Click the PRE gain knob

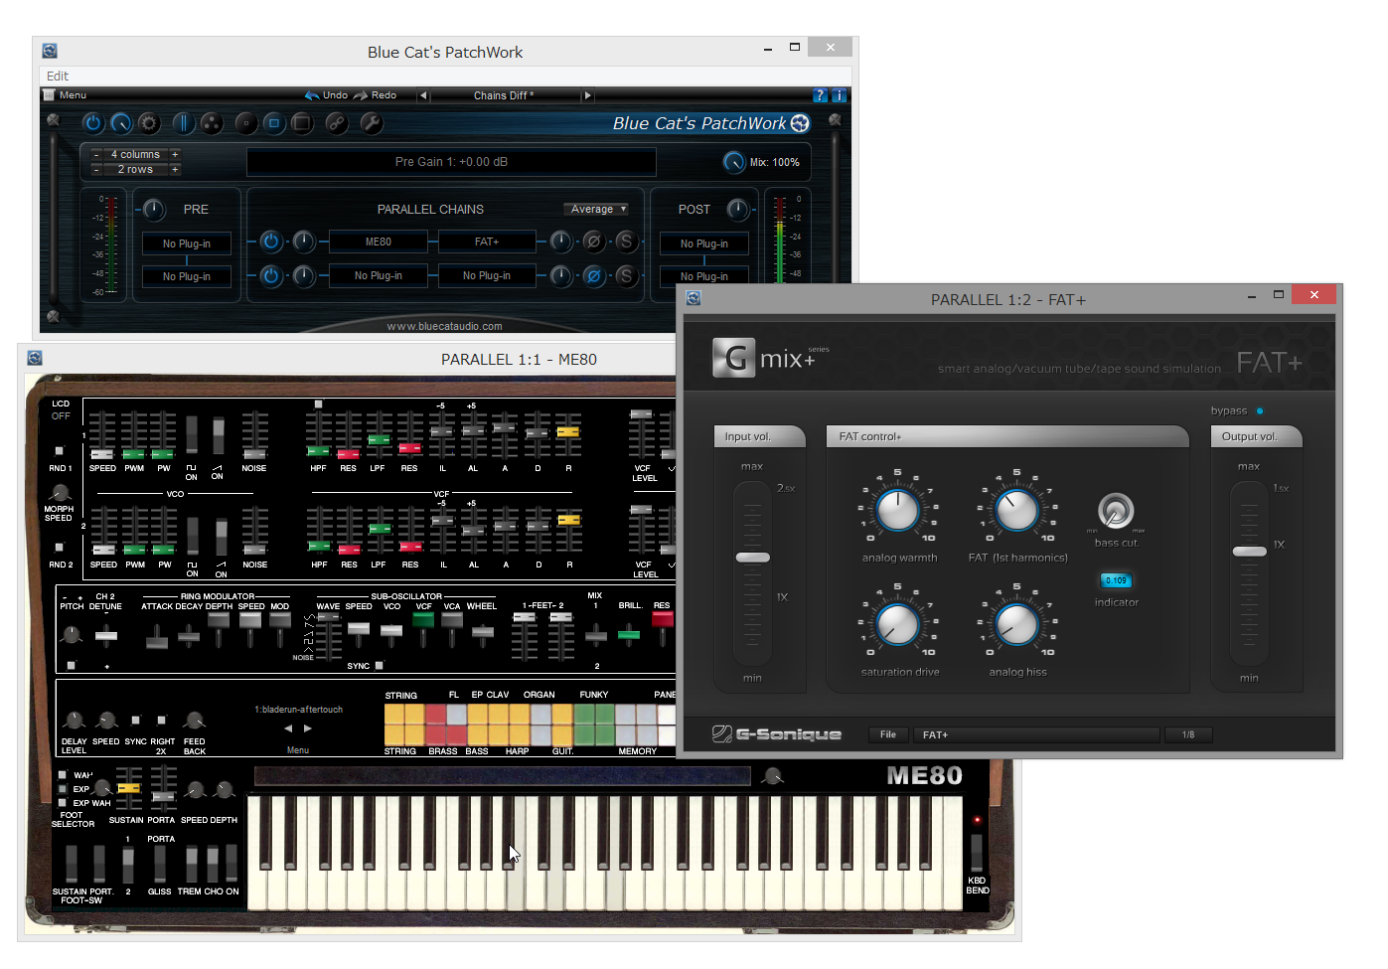(153, 210)
